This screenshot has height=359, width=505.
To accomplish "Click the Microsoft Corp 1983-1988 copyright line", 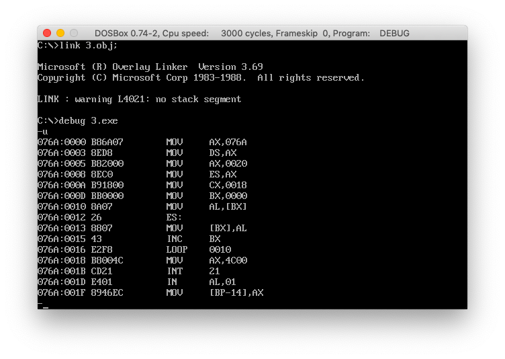I will click(201, 78).
